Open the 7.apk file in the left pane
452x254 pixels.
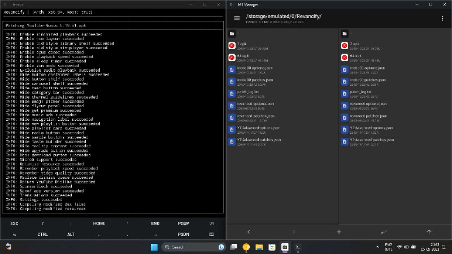(282, 46)
